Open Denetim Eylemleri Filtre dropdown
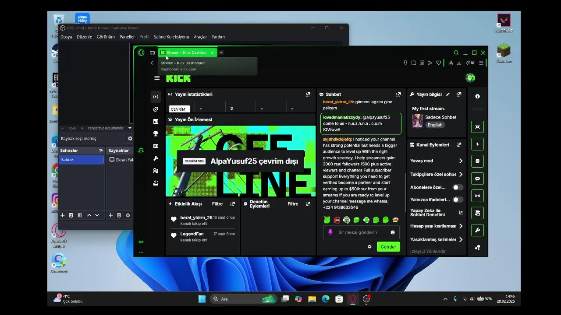This screenshot has width=561, height=315. [293, 204]
